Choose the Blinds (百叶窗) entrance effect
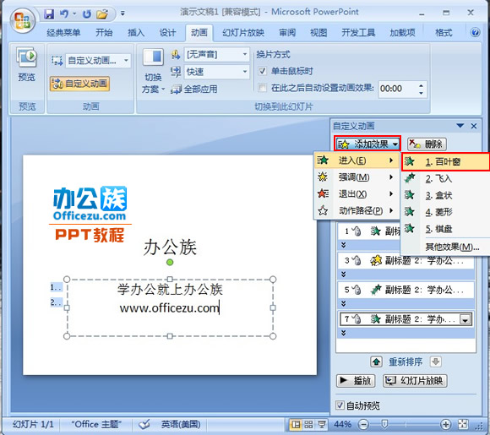 pos(445,161)
